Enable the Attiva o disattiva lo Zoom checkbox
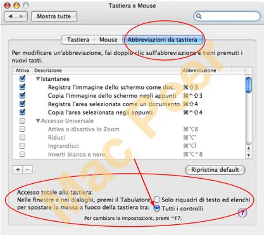The image size is (264, 235). click(x=22, y=129)
